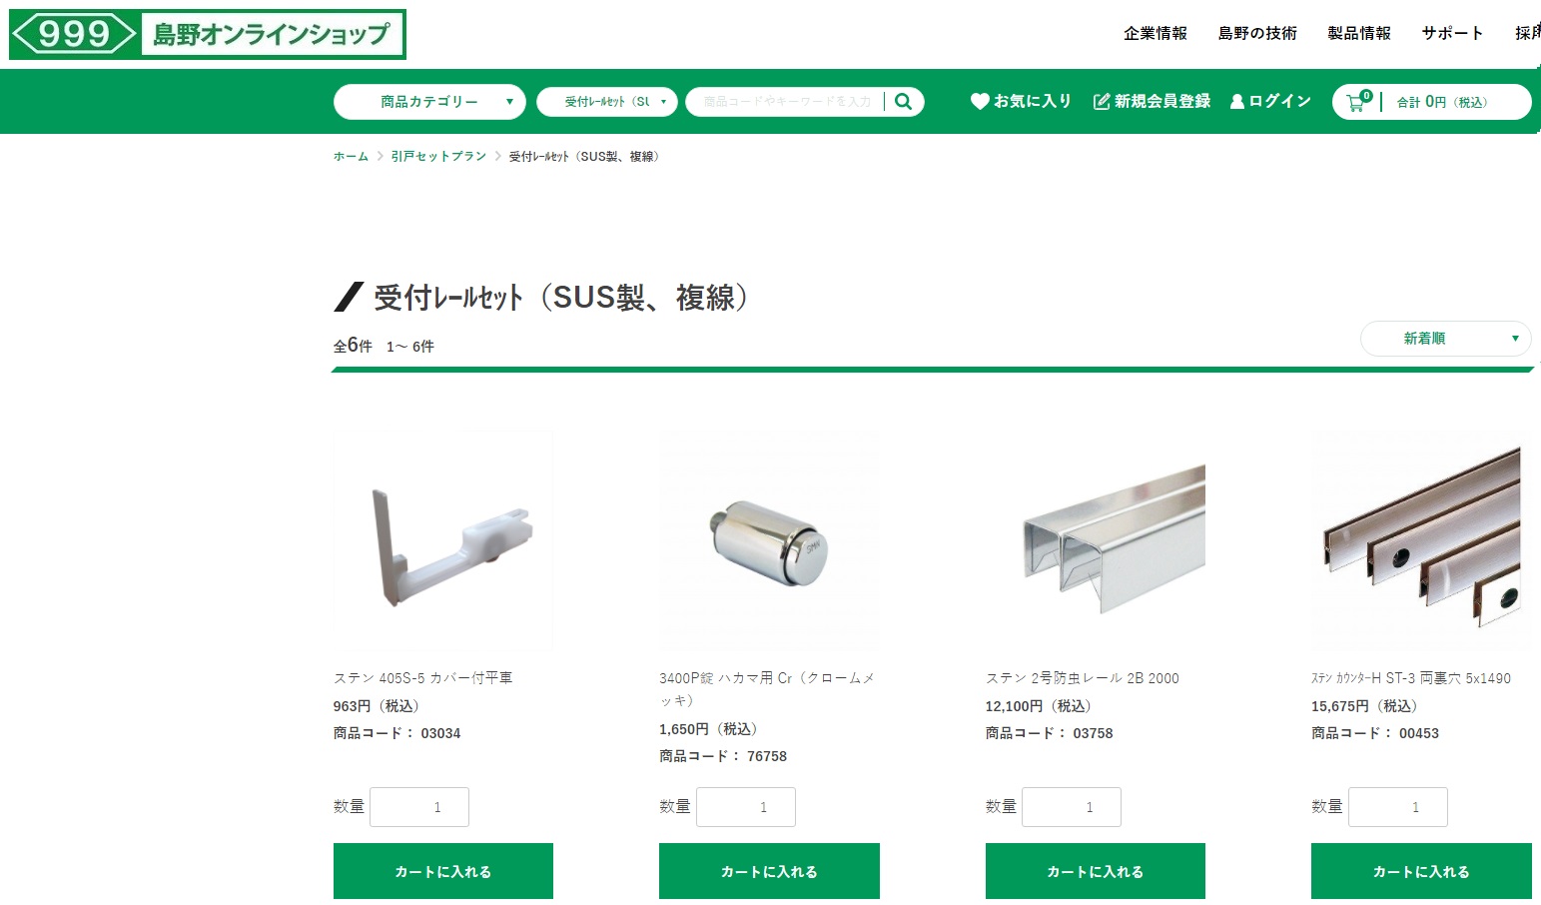This screenshot has height=905, width=1541.
Task: Open the 製品情報 menu item
Action: [1359, 33]
